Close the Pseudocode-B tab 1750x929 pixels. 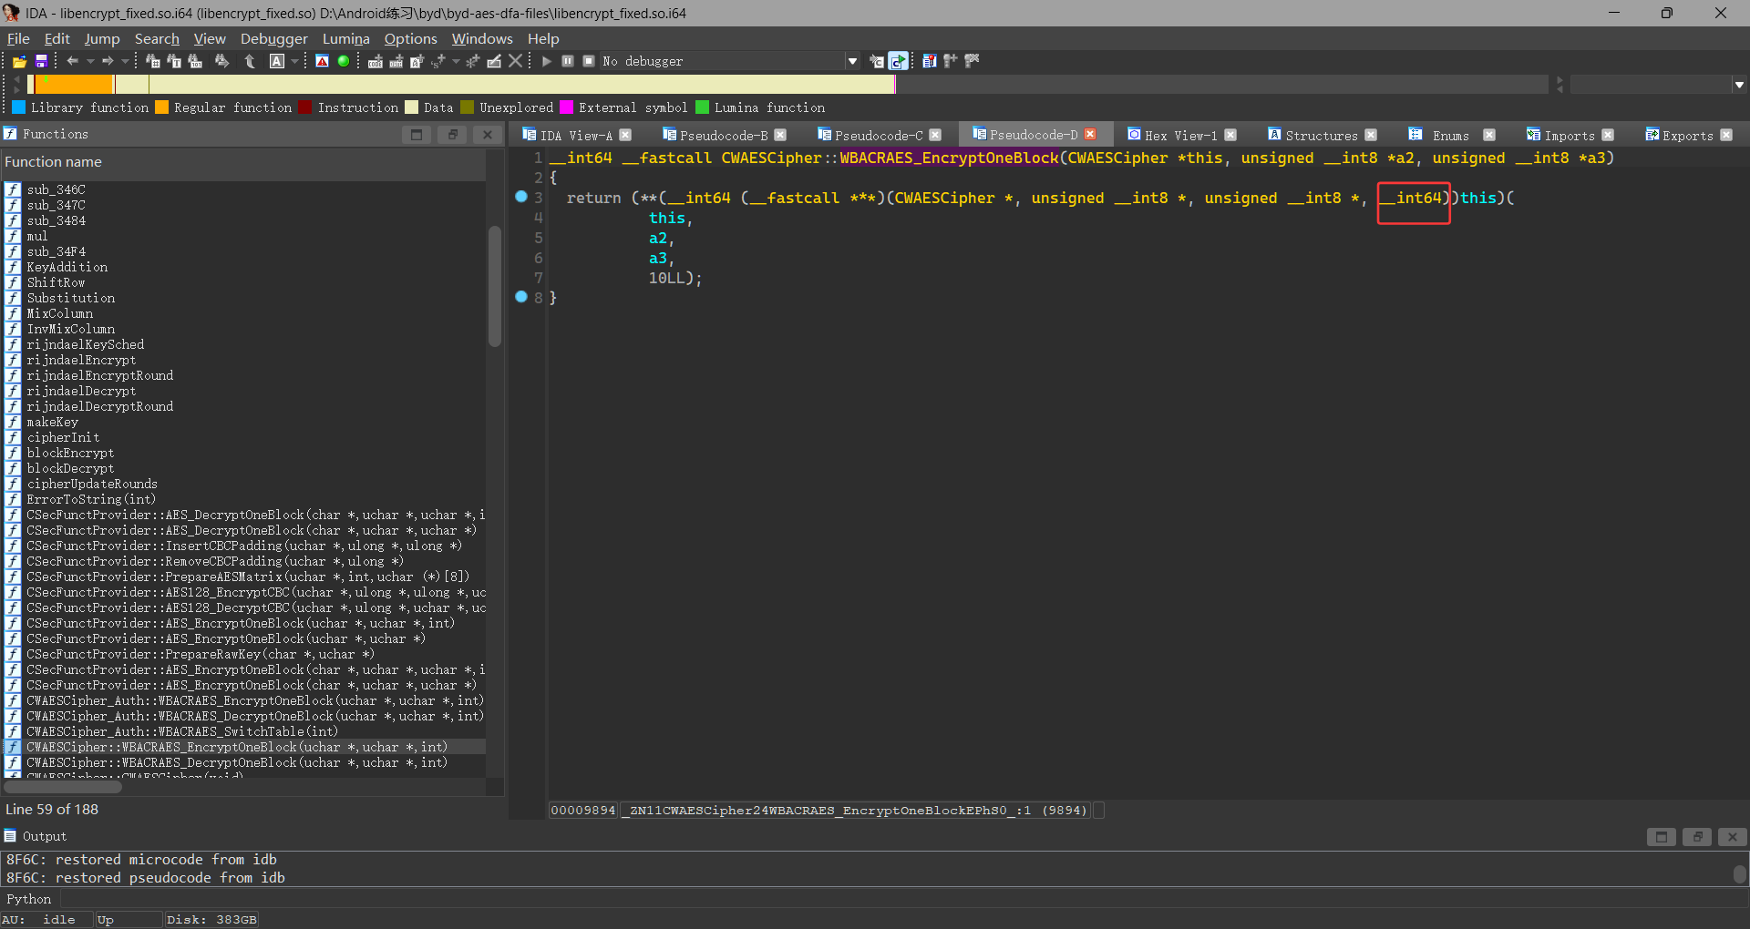(x=780, y=135)
